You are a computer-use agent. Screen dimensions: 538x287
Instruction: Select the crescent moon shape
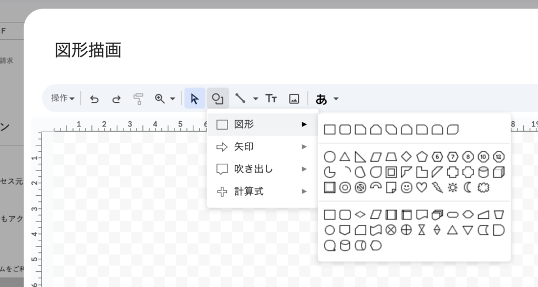(468, 187)
